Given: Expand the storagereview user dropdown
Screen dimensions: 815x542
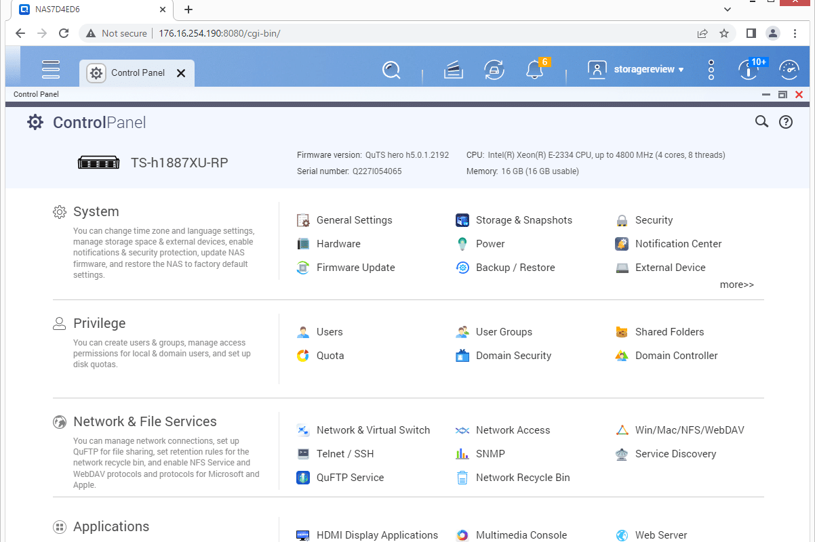Looking at the screenshot, I should 648,70.
